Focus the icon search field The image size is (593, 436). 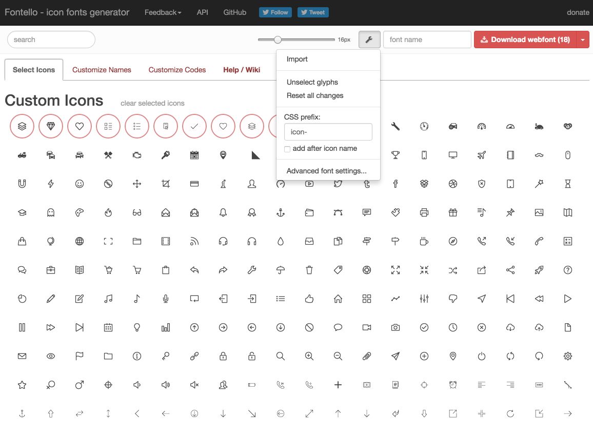pyautogui.click(x=51, y=39)
